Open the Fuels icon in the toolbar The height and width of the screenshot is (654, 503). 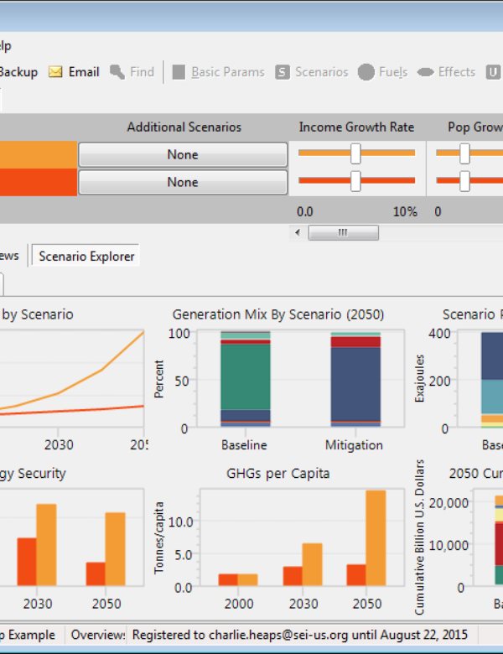[366, 72]
